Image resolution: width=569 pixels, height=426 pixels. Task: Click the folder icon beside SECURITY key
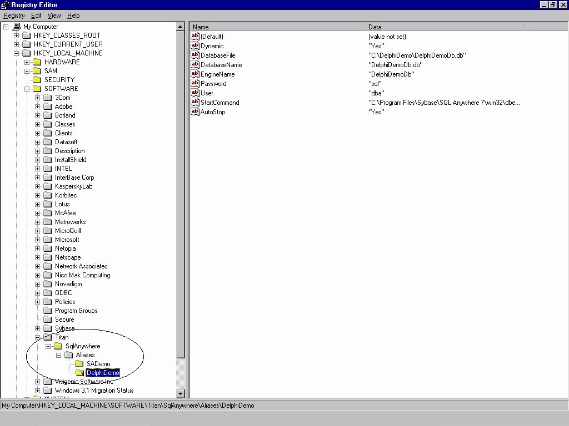(x=37, y=80)
